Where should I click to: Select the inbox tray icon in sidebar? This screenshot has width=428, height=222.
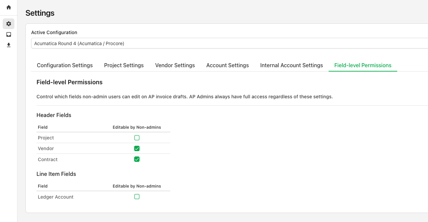click(8, 34)
